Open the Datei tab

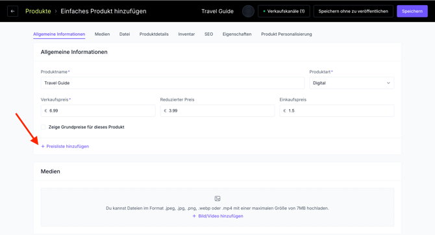coord(125,34)
